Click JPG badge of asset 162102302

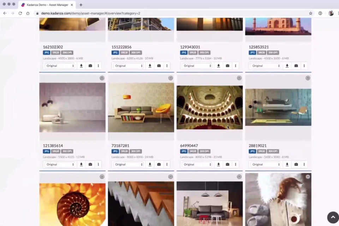[47, 53]
